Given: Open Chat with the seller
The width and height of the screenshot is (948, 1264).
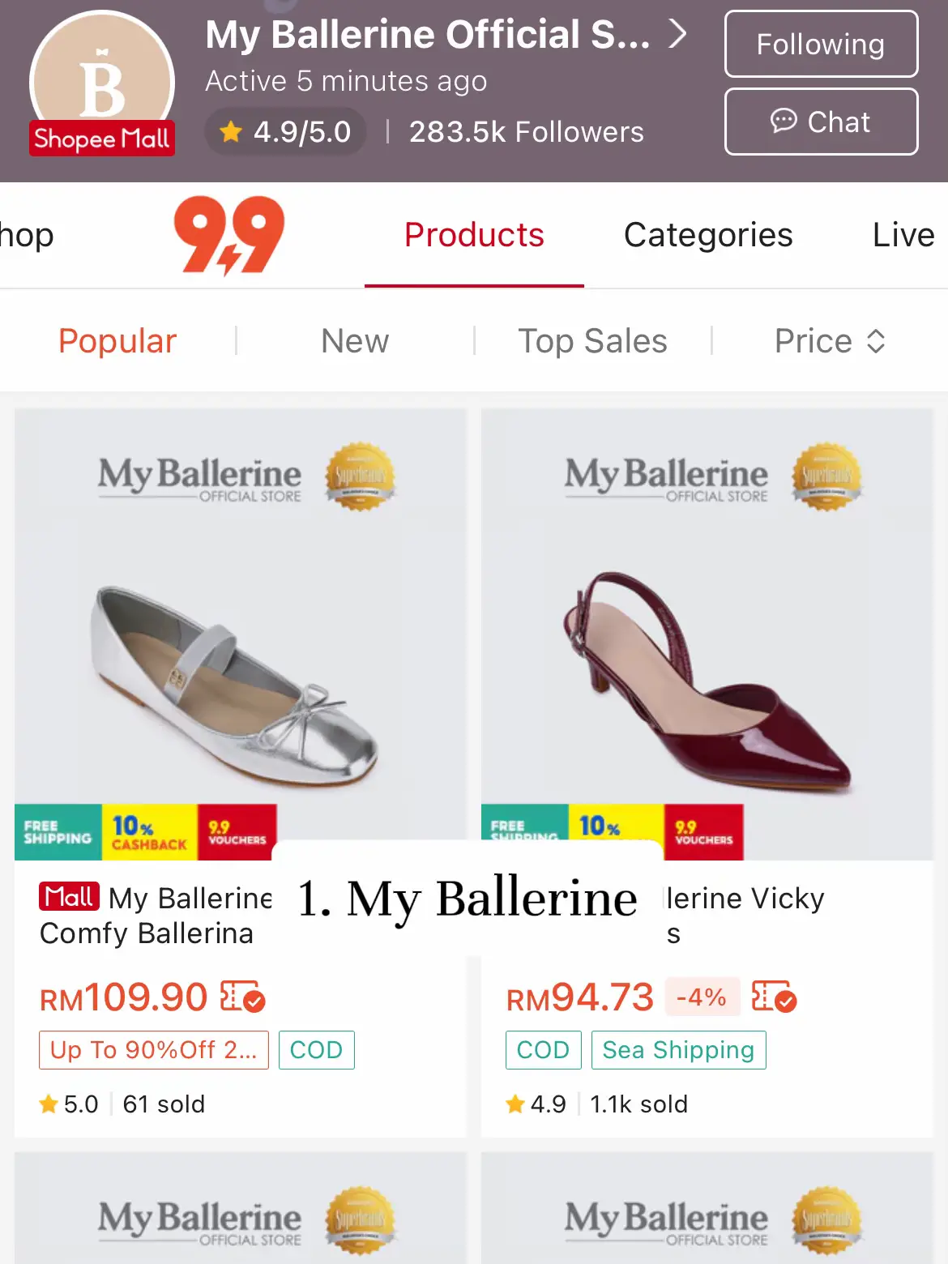Looking at the screenshot, I should point(820,122).
